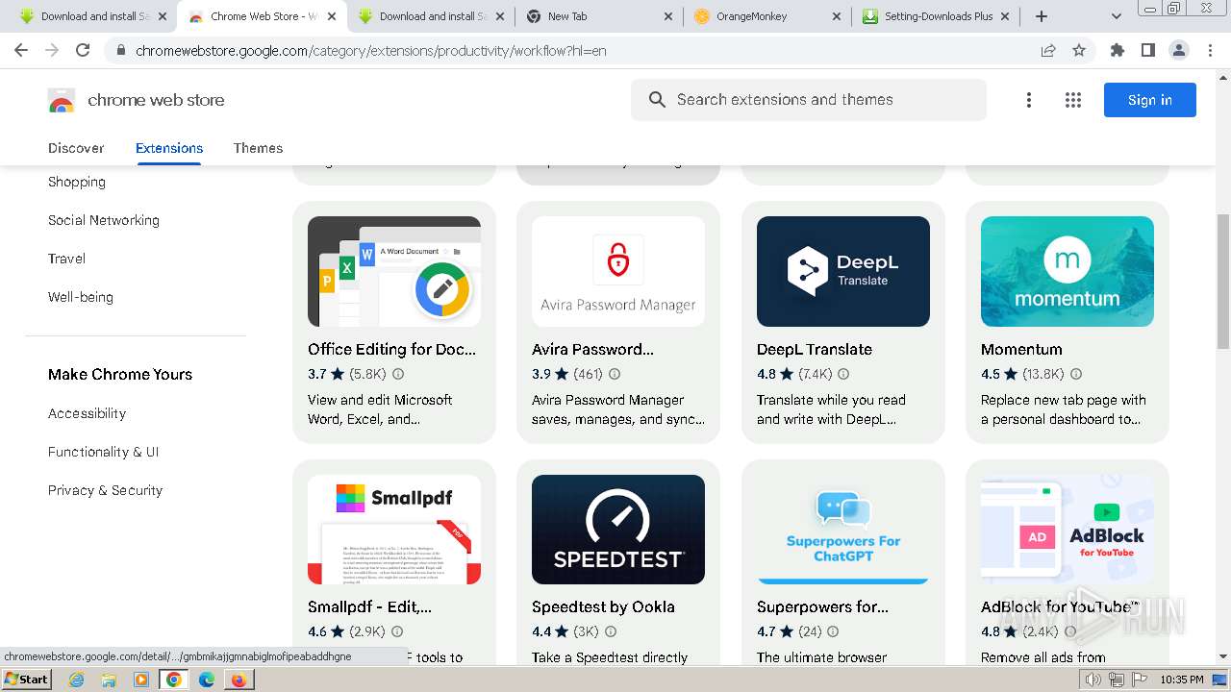Open File Explorer from taskbar
The height and width of the screenshot is (692, 1231).
109,680
